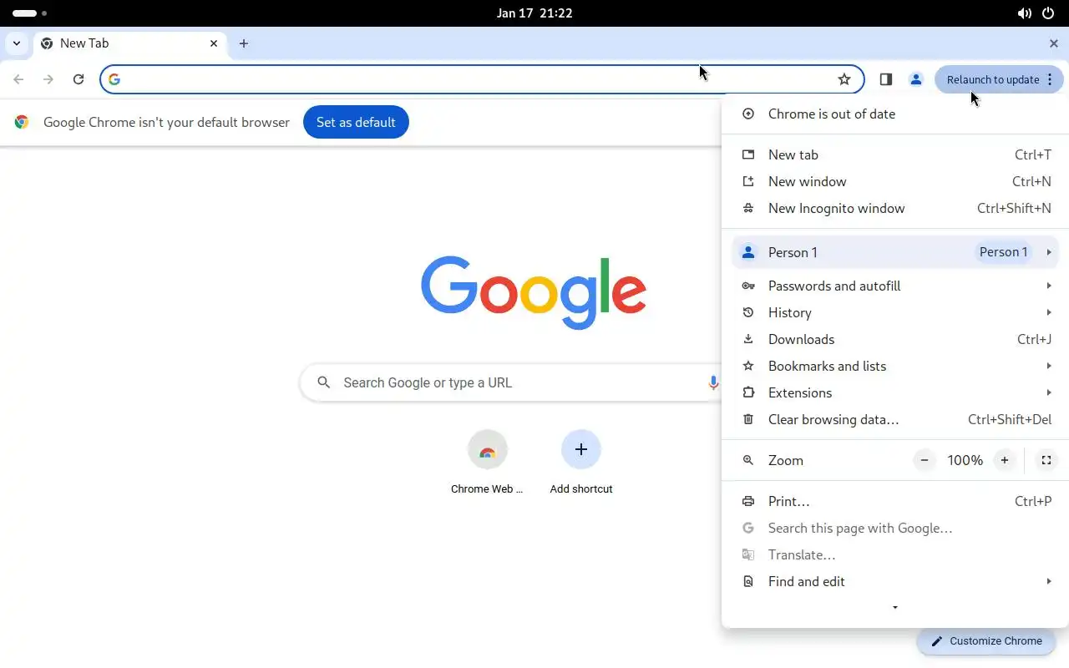Image resolution: width=1069 pixels, height=668 pixels.
Task: Click the Passwords key icon
Action: pyautogui.click(x=748, y=286)
